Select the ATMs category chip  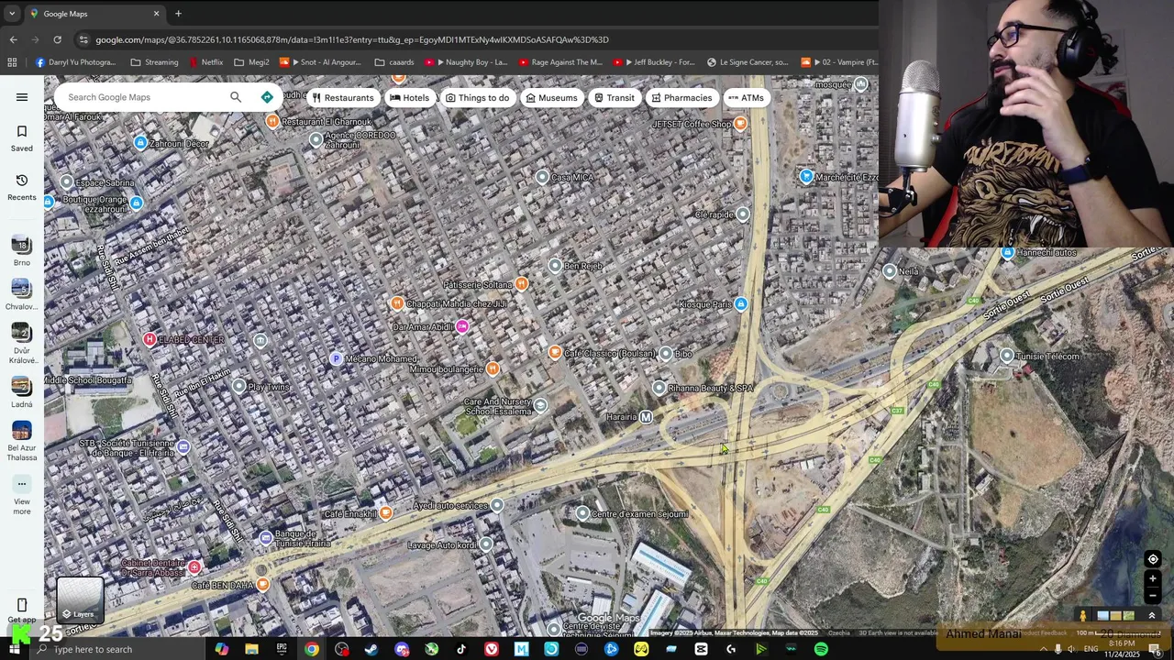746,98
